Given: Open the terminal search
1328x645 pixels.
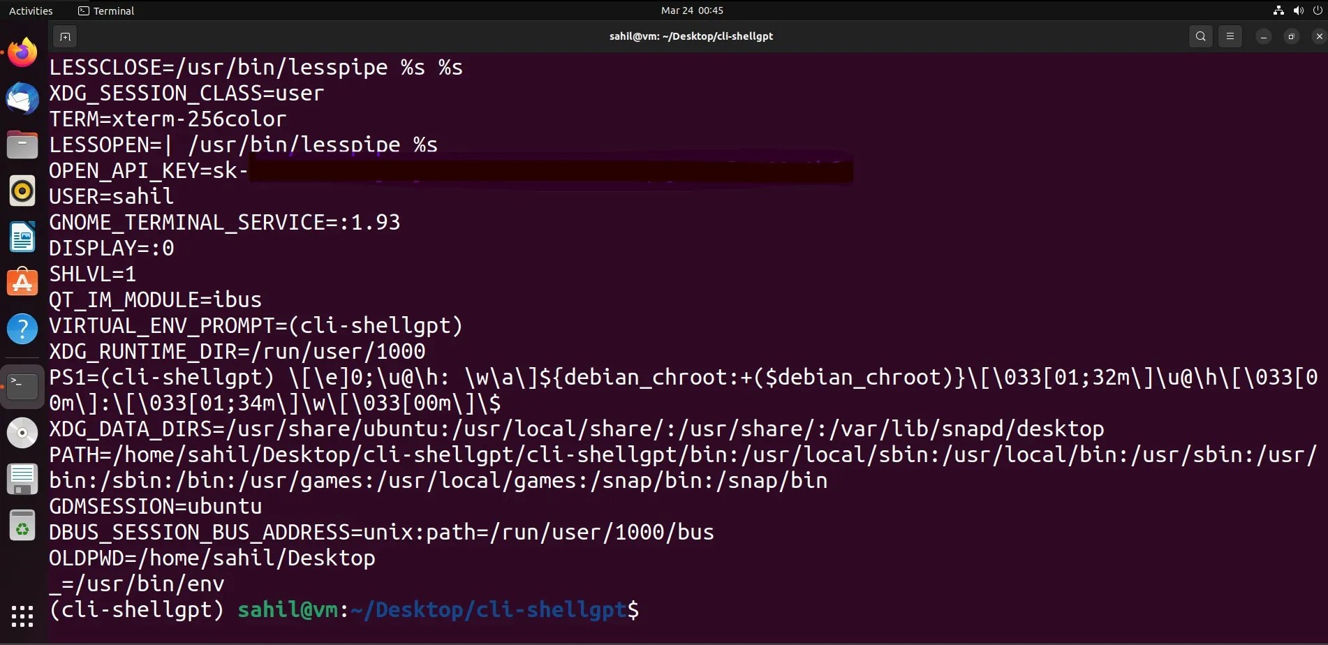Looking at the screenshot, I should [x=1200, y=36].
